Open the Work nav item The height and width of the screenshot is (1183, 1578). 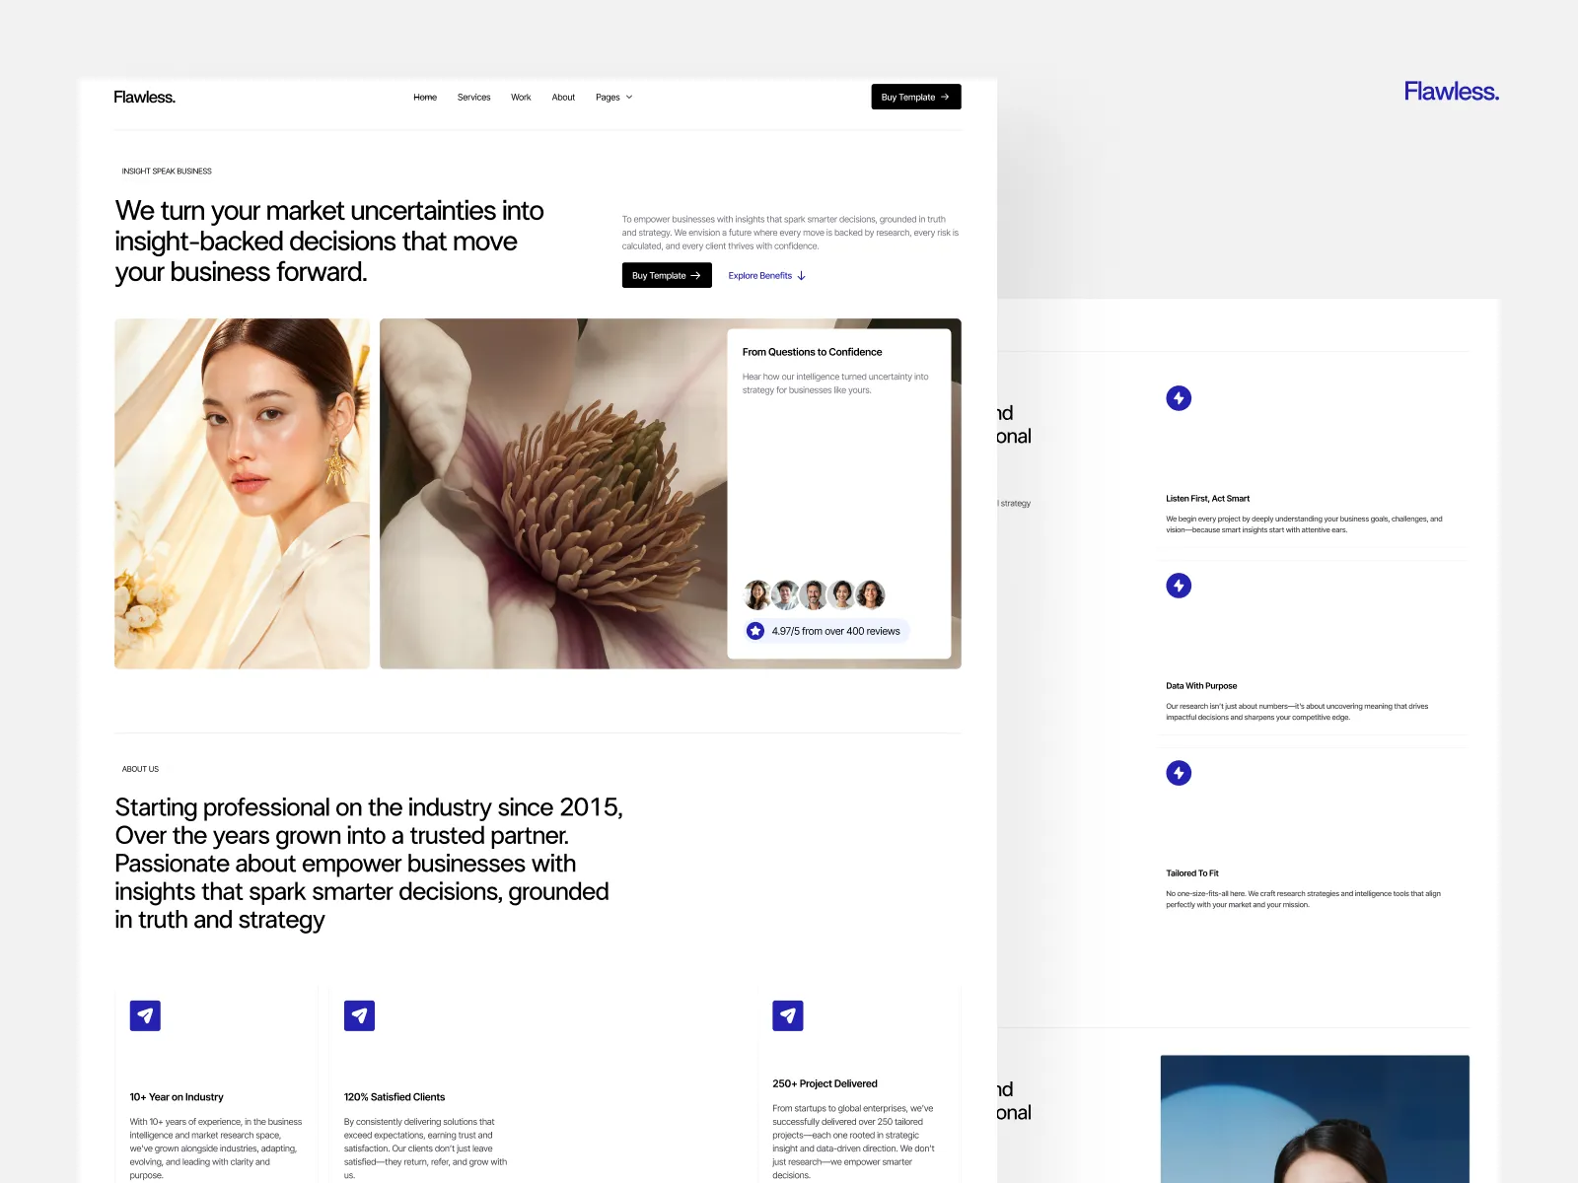point(521,97)
